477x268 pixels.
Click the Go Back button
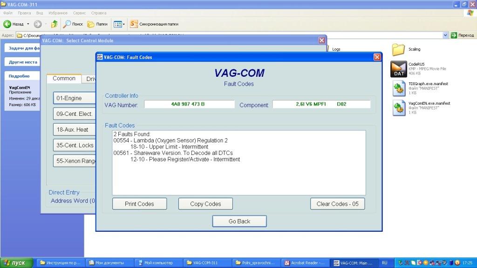click(x=239, y=221)
